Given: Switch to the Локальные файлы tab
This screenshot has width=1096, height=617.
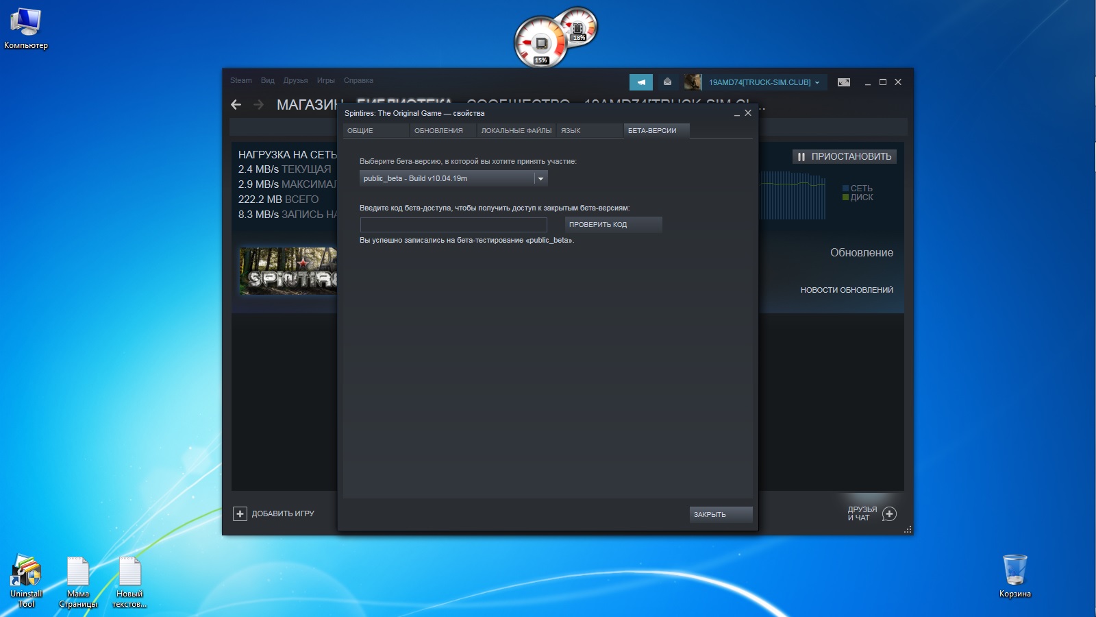Looking at the screenshot, I should pos(516,130).
